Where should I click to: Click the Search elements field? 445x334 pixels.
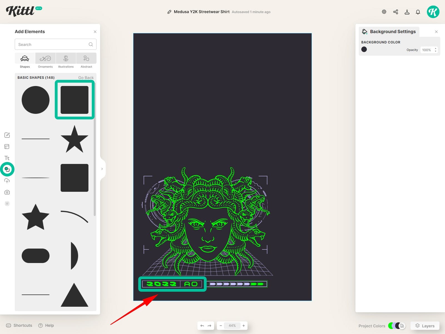56,44
